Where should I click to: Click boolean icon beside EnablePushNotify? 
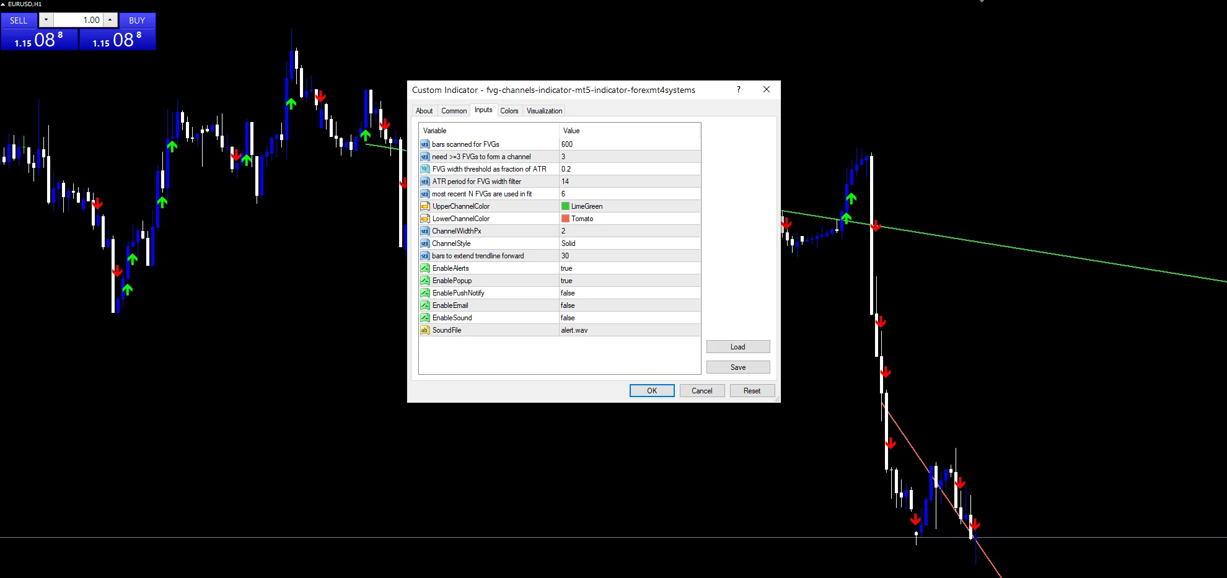point(424,293)
